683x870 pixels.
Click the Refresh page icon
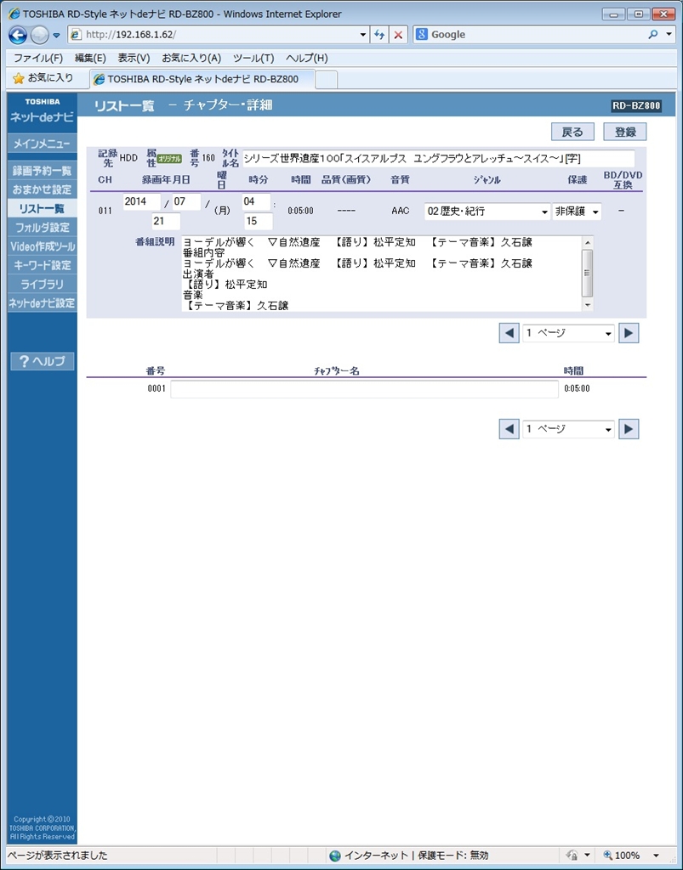pos(380,34)
